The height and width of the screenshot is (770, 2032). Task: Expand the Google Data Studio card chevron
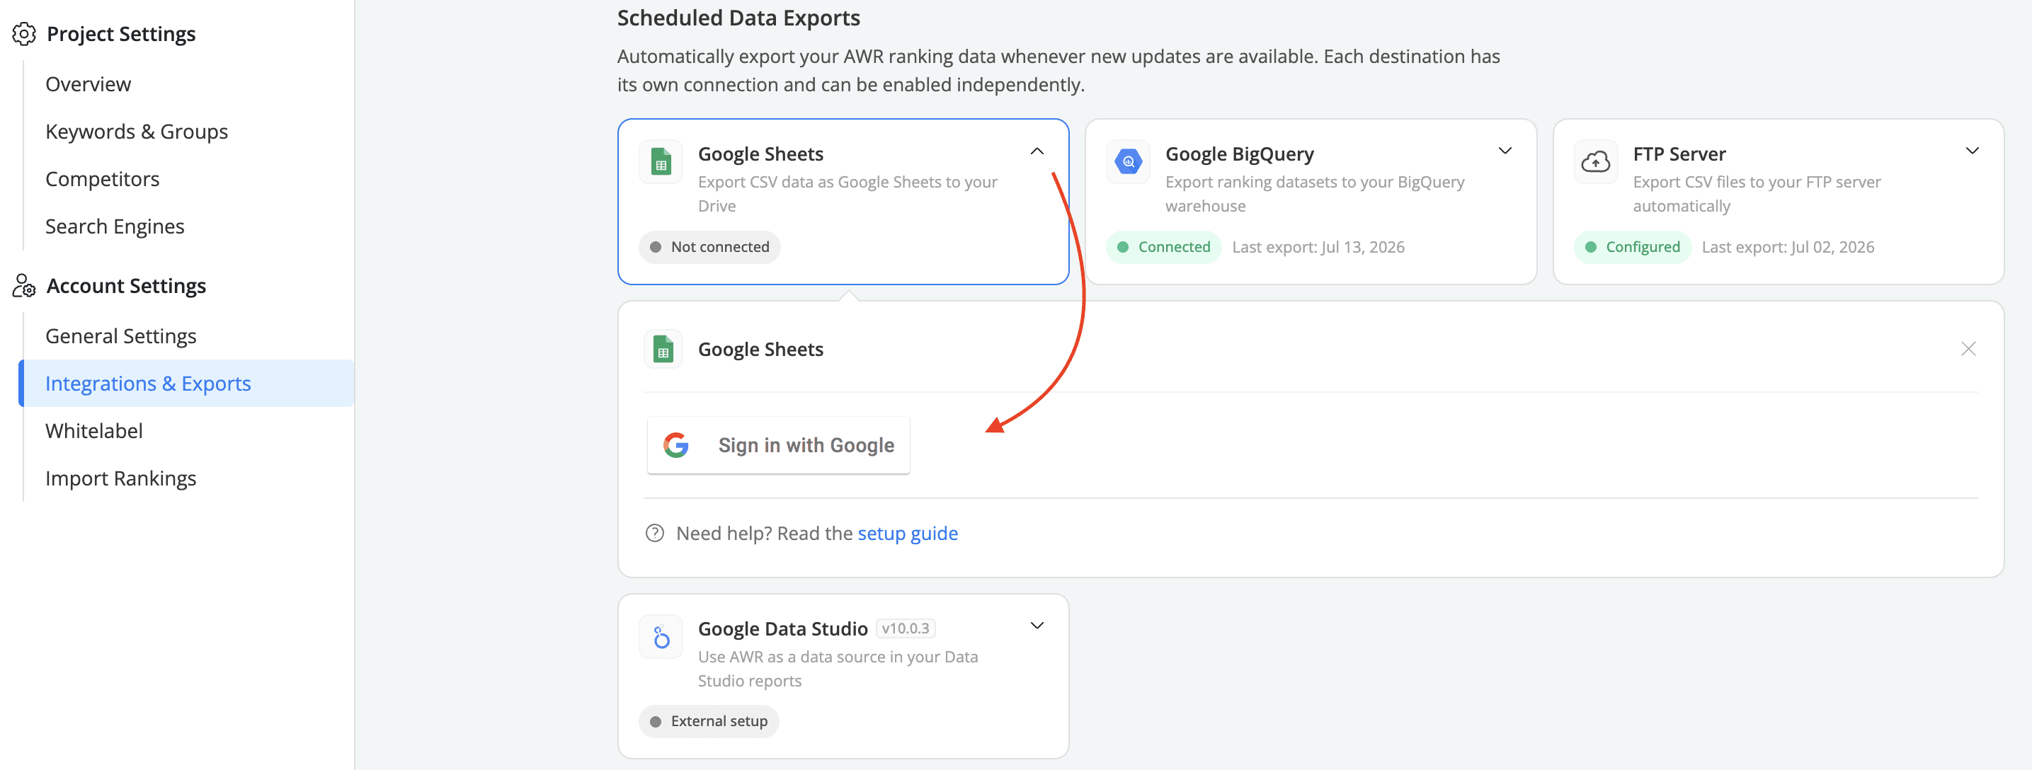click(x=1037, y=626)
